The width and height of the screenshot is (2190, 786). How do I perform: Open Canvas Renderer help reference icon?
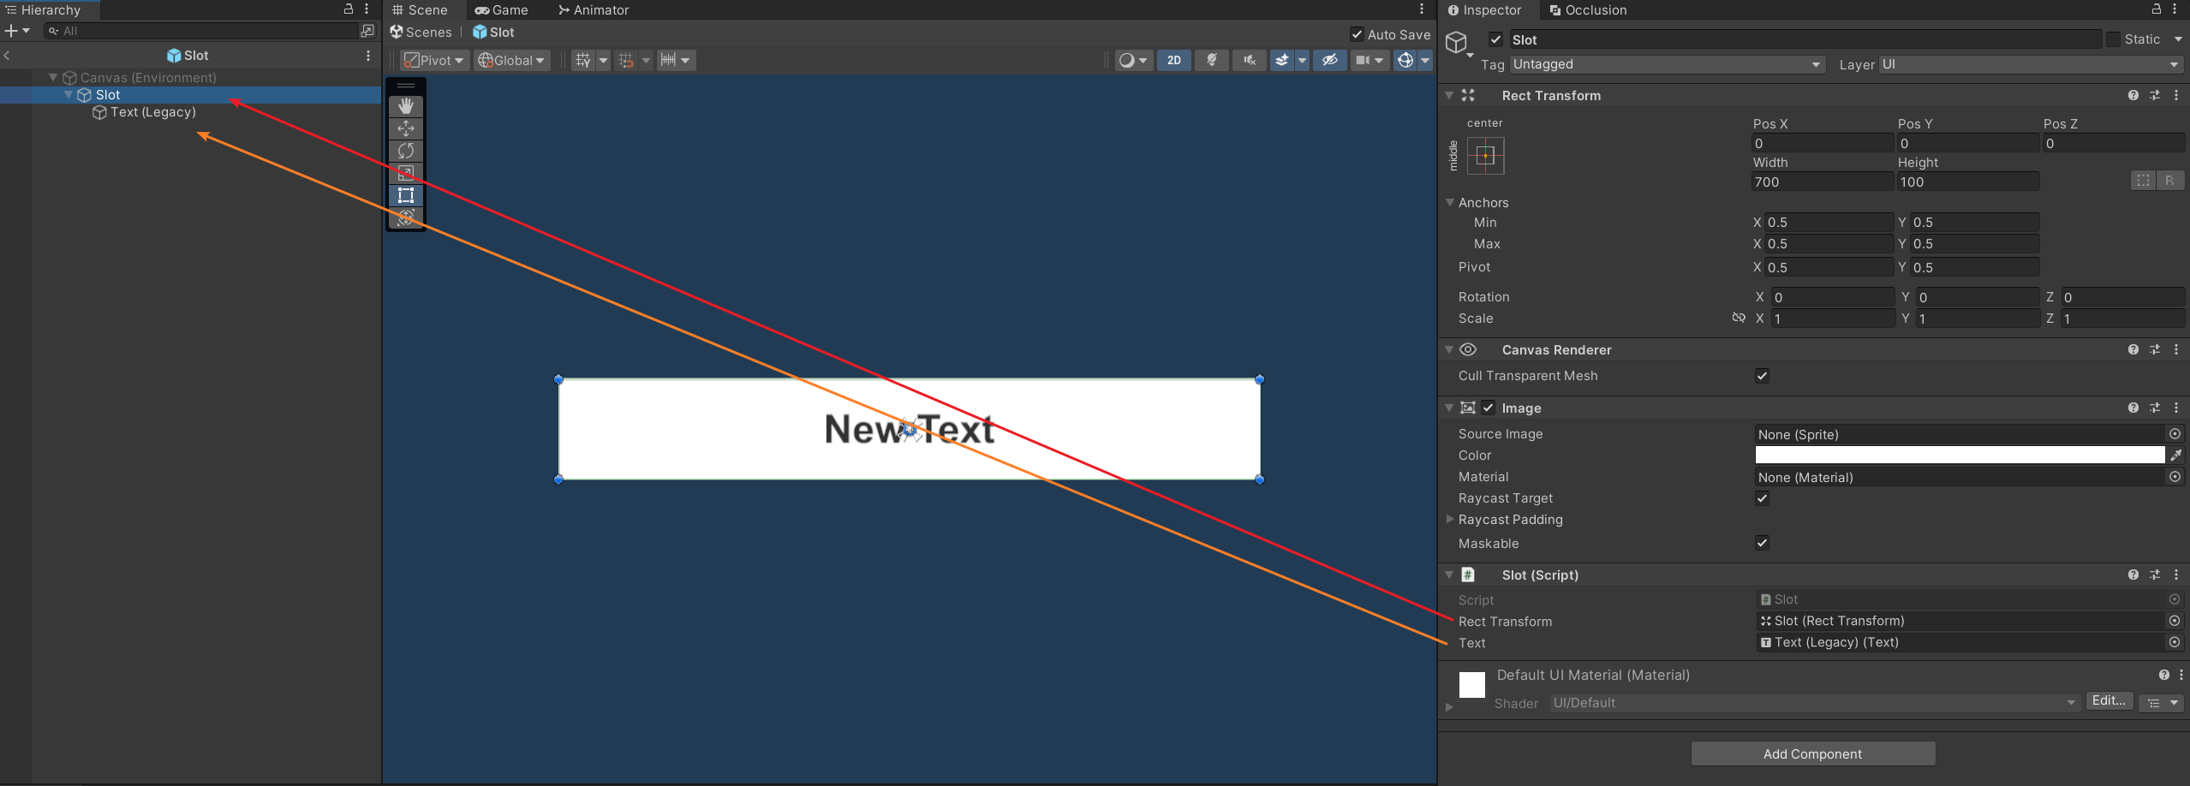click(2133, 349)
